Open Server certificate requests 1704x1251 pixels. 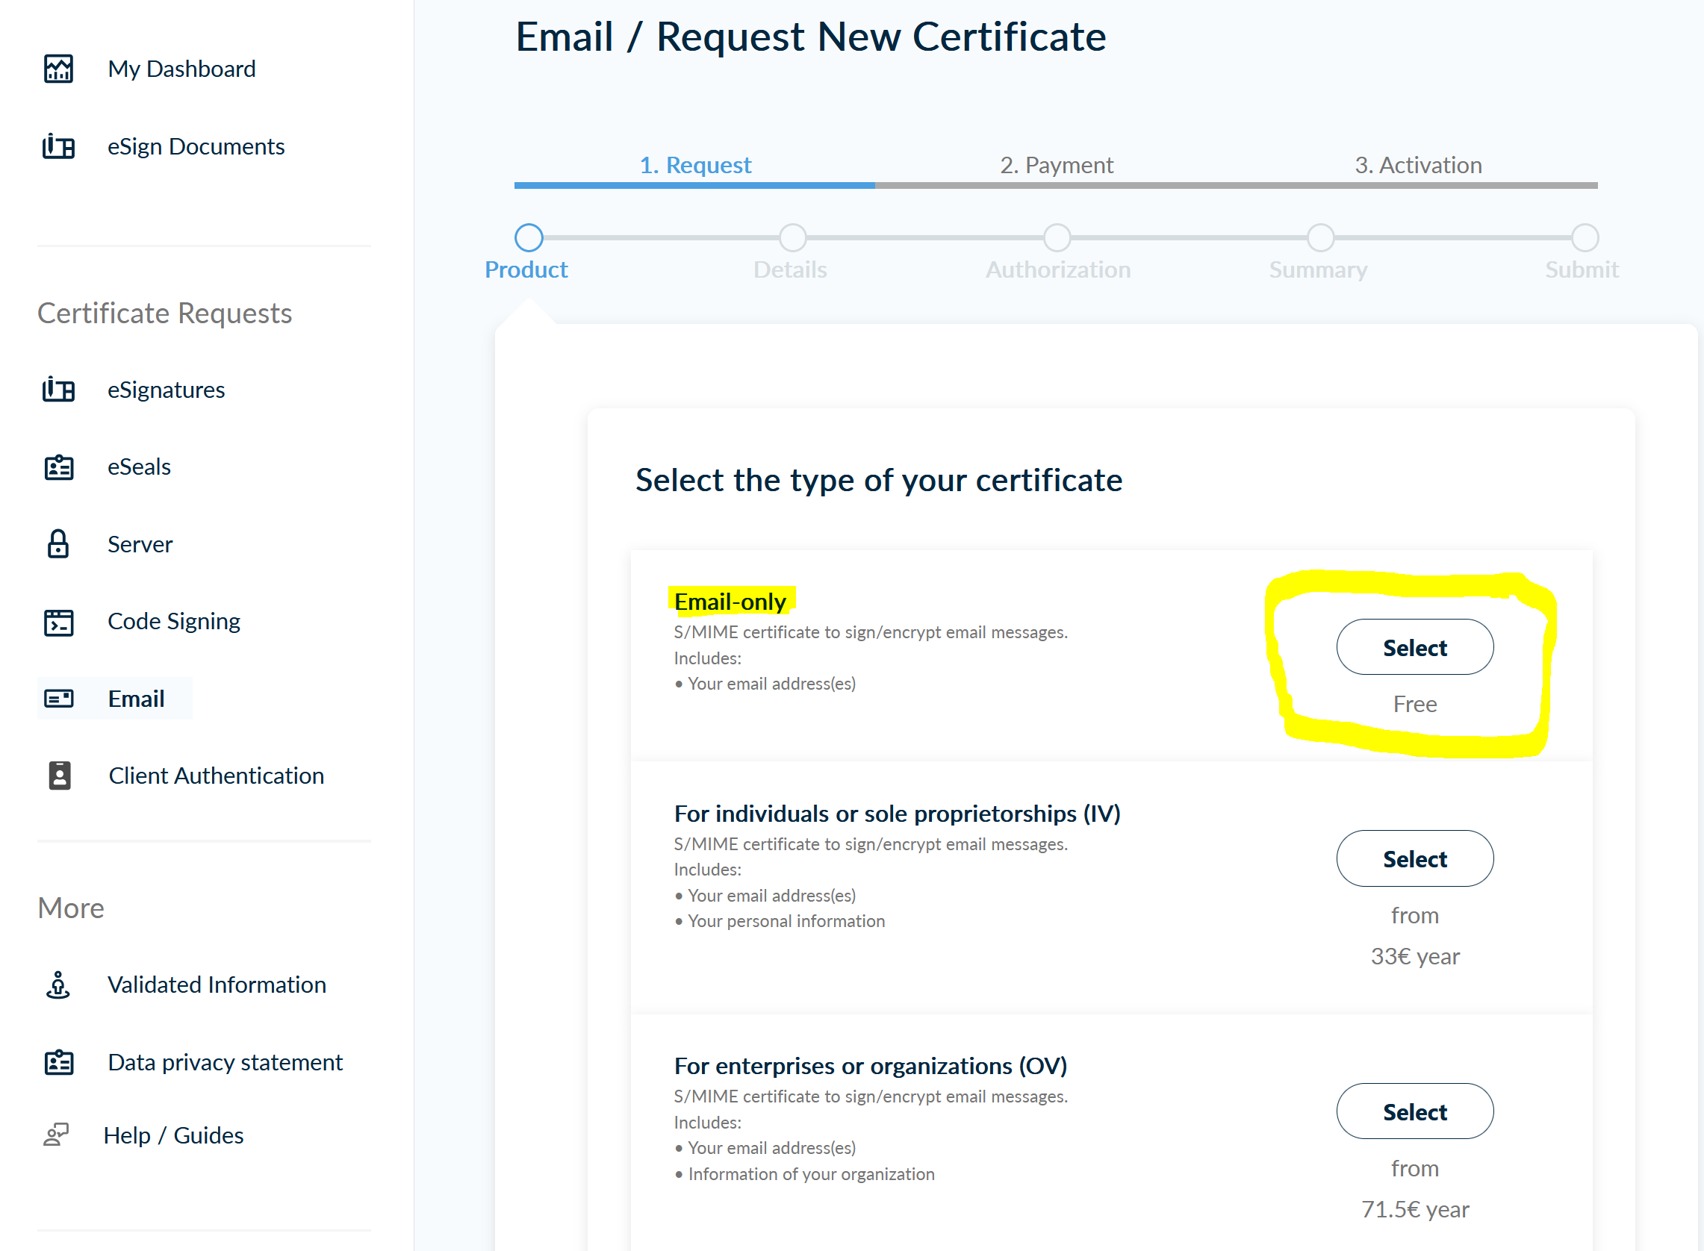pyautogui.click(x=140, y=544)
